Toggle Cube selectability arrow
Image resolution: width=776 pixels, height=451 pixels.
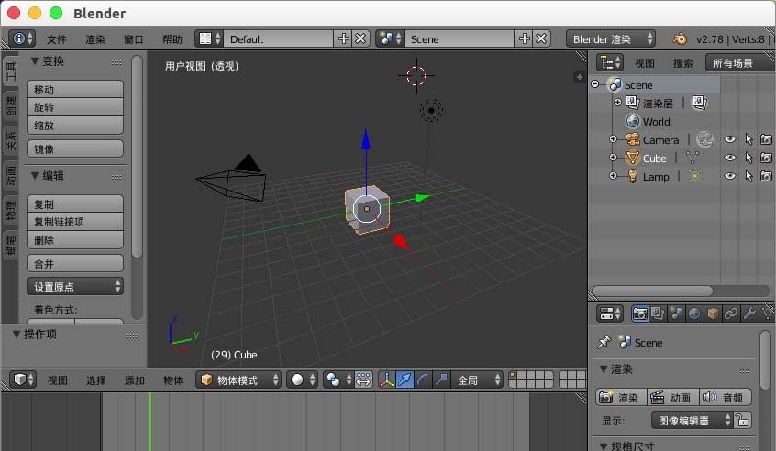748,159
